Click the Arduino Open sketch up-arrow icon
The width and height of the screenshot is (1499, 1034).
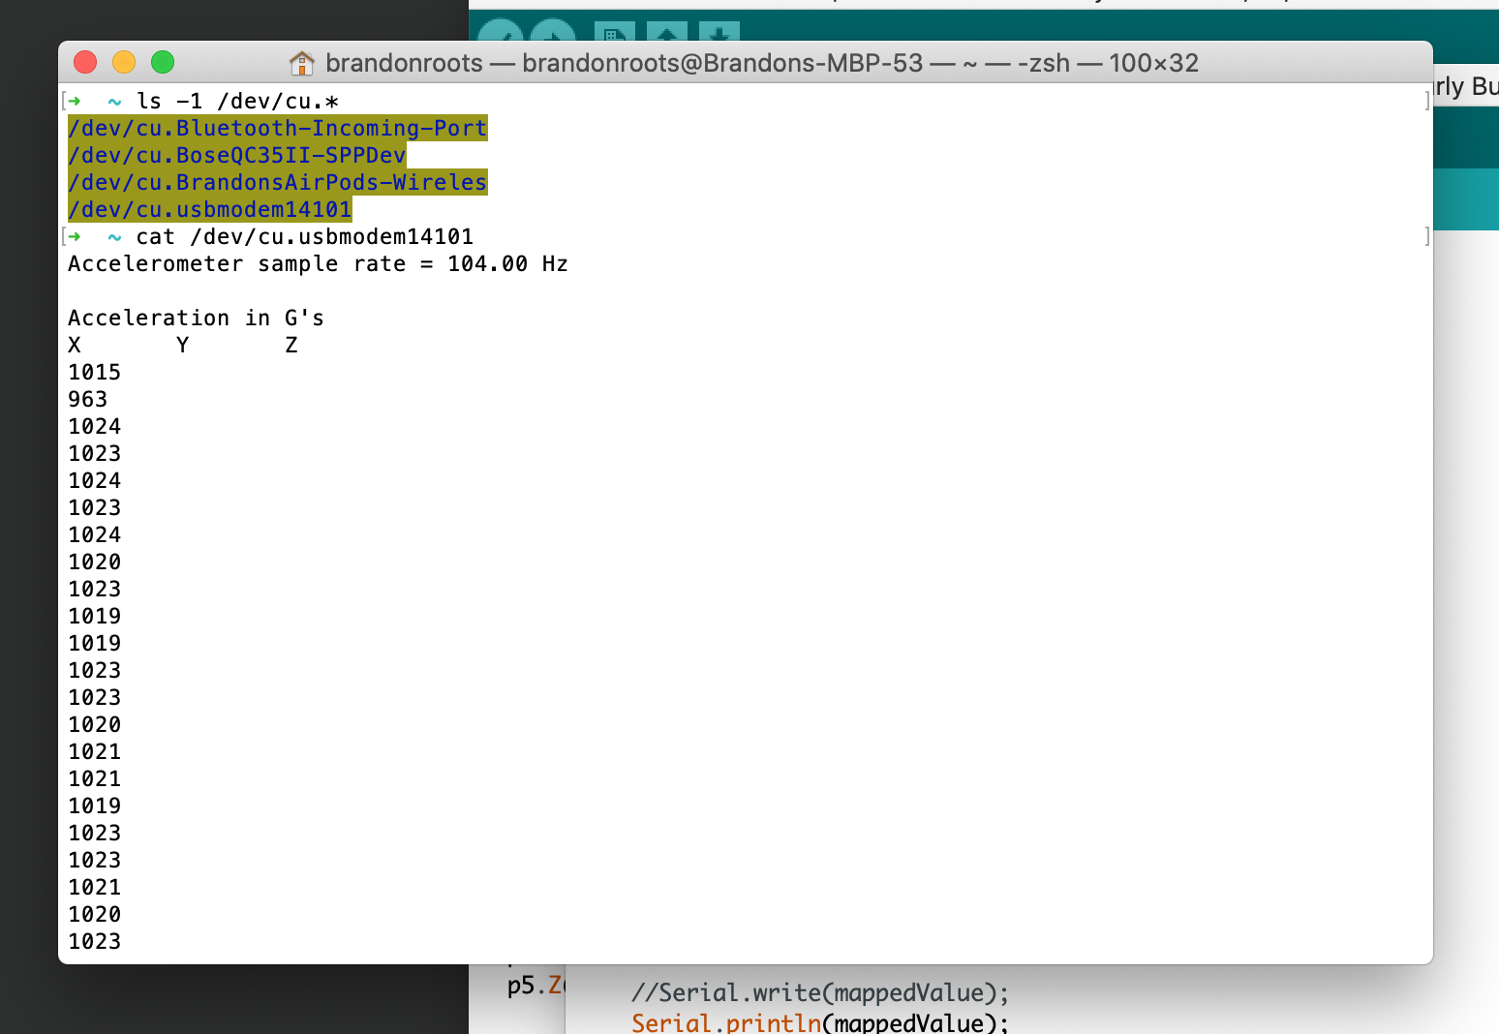(666, 33)
